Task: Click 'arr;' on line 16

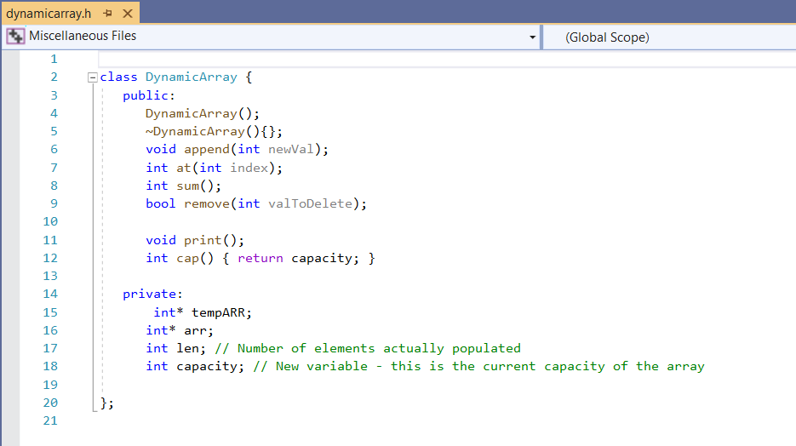Action: 198,331
